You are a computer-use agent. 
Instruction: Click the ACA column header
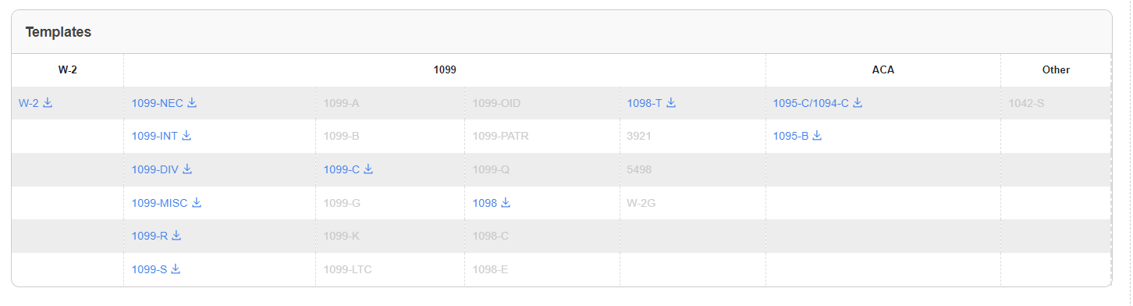coord(883,69)
